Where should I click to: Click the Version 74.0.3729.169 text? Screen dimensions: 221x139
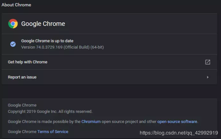click(x=42, y=47)
